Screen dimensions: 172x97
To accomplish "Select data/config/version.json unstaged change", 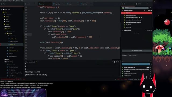I will [137, 15].
